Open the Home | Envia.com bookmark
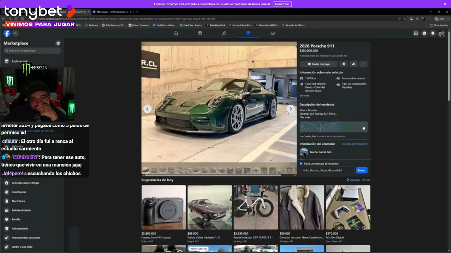The height and width of the screenshot is (253, 451). [139, 25]
